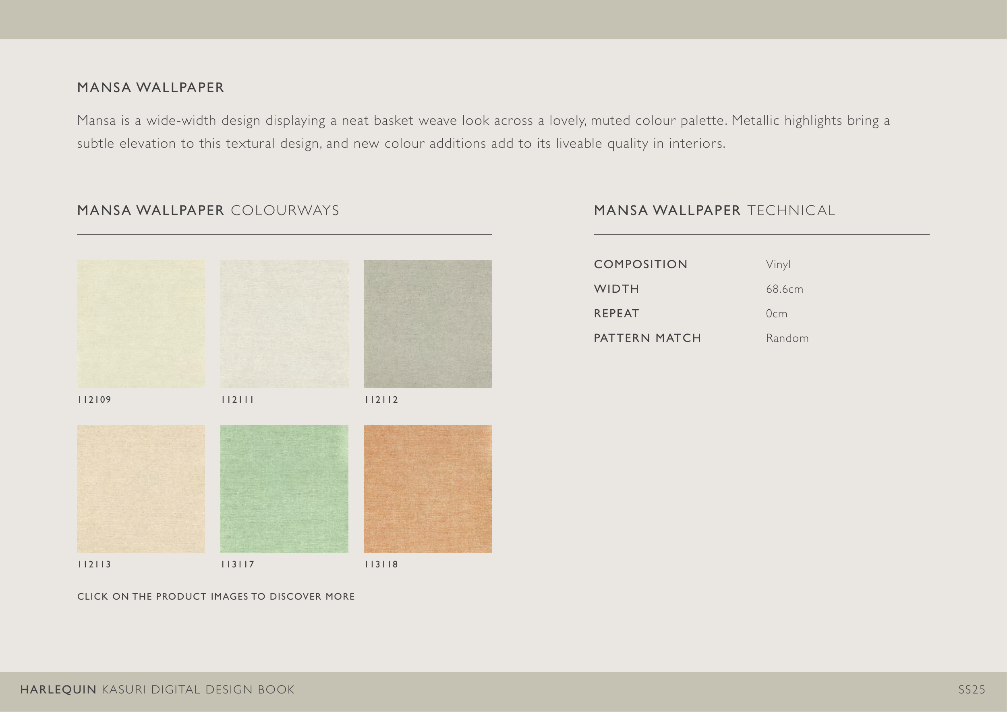This screenshot has width=1007, height=712.
Task: Open the off-white swatch 112111
Action: (284, 323)
